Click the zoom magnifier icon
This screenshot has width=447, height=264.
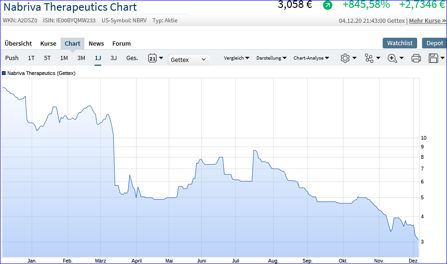tap(392, 58)
